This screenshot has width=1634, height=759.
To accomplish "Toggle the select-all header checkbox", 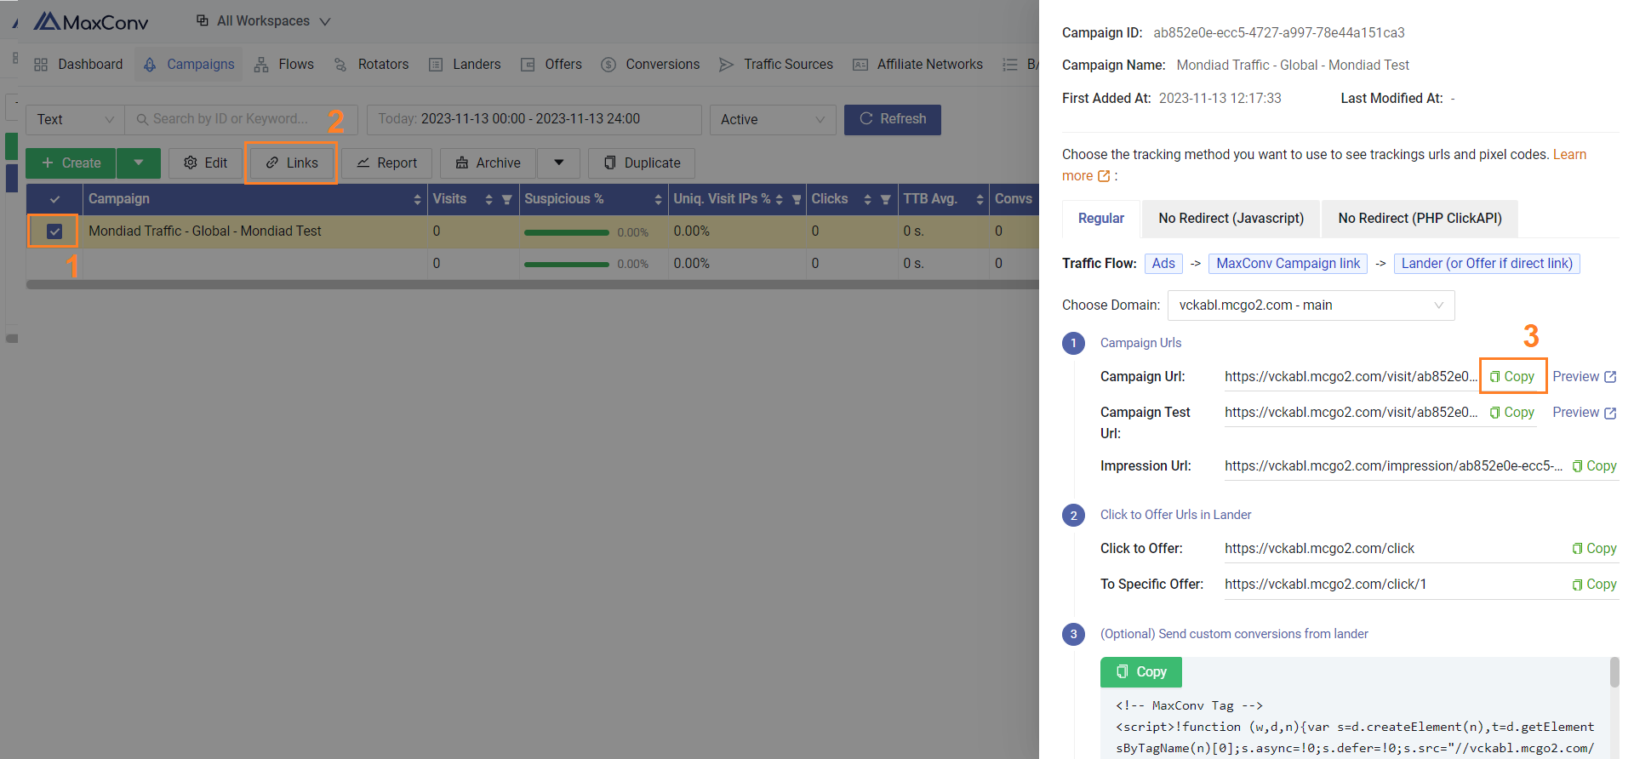I will (x=54, y=199).
